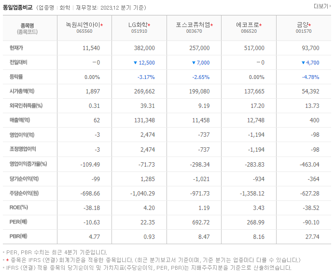Viewport: 334px width, 275px height.
Task: Click ROE value -38.52
Action: tap(311, 208)
